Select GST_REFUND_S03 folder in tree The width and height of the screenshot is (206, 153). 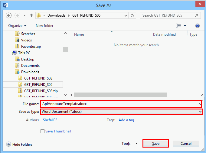38,78
